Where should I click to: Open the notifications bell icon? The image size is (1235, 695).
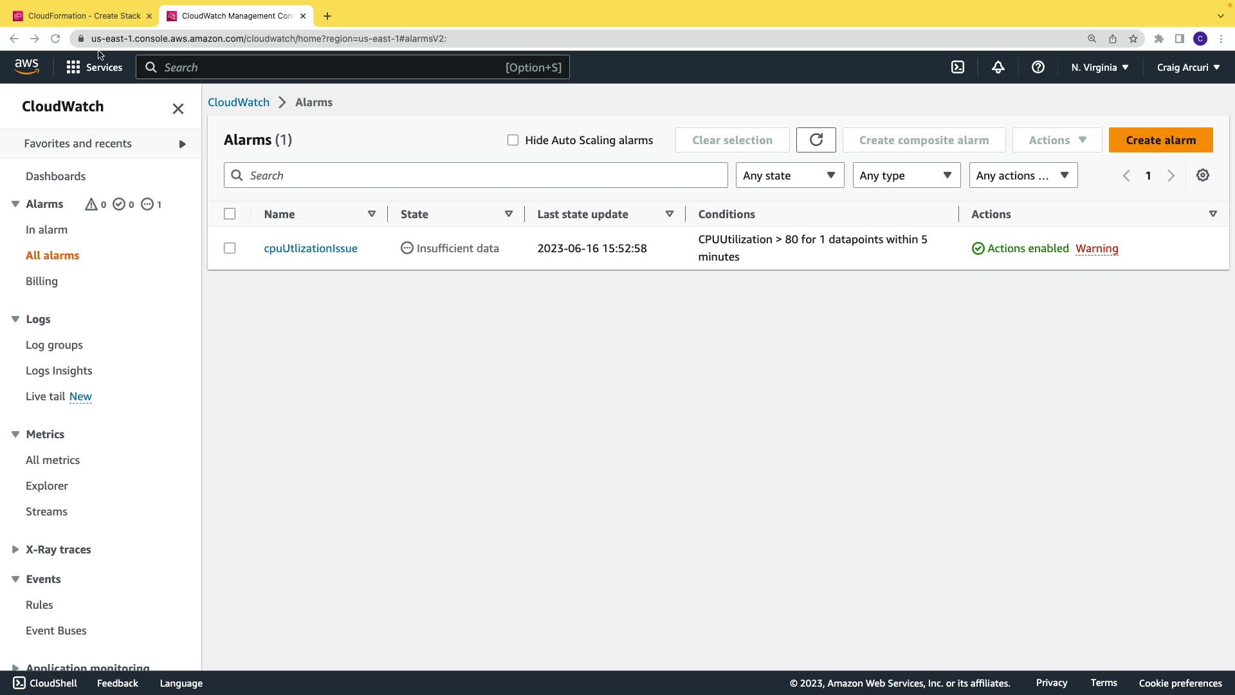pos(998,67)
